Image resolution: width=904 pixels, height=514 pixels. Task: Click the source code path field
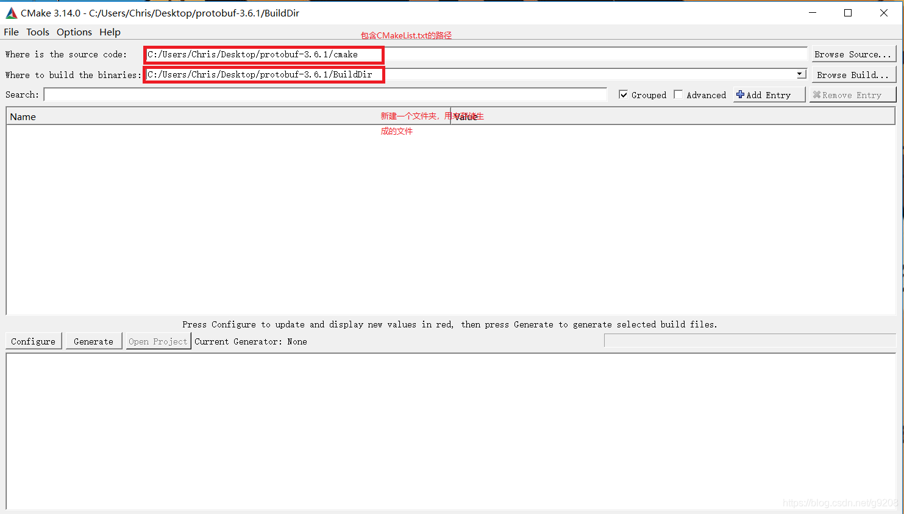tap(475, 54)
